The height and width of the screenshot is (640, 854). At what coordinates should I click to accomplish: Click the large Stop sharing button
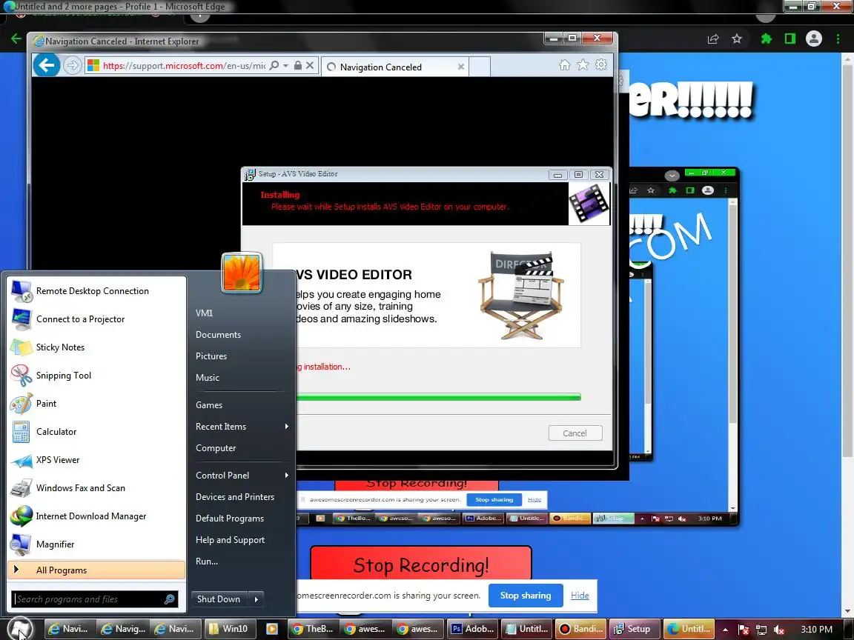pos(526,596)
